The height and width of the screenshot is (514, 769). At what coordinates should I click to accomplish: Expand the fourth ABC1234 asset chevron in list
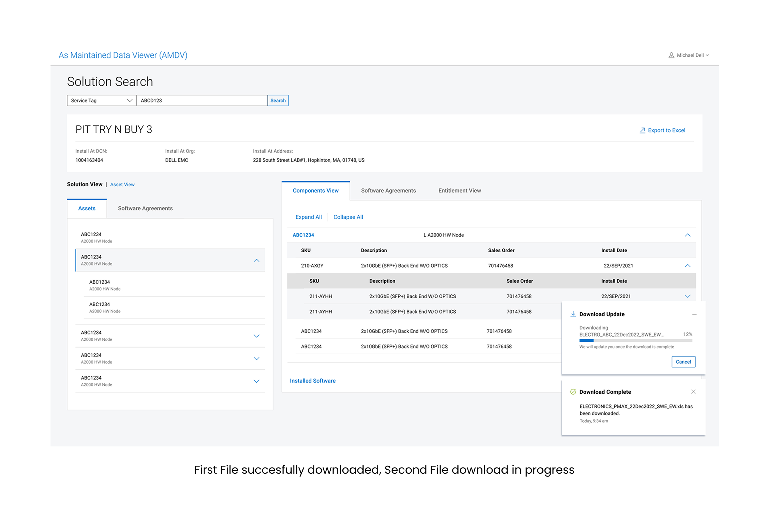pyautogui.click(x=256, y=359)
